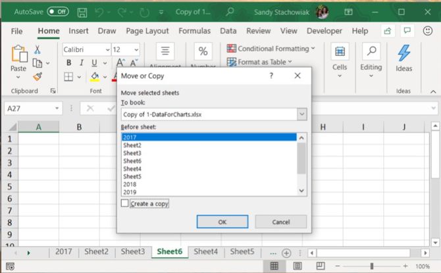441x273 pixels.
Task: Switch to the Draw tab
Action: point(107,31)
